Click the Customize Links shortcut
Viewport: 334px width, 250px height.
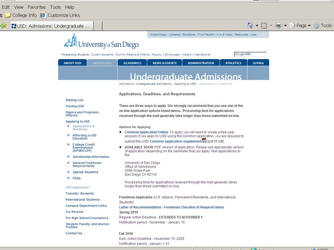[60, 15]
